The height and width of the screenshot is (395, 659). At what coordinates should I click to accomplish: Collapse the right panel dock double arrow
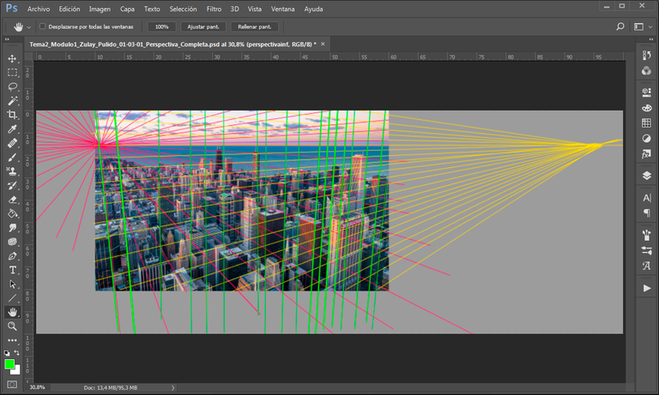(x=651, y=39)
